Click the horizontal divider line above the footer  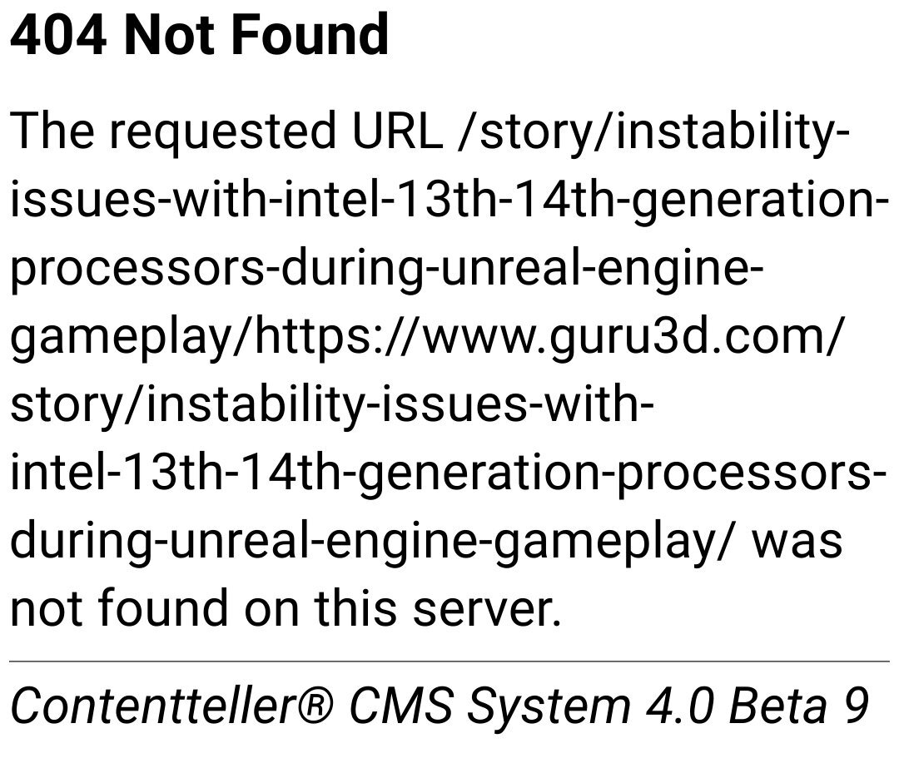pos(449,661)
